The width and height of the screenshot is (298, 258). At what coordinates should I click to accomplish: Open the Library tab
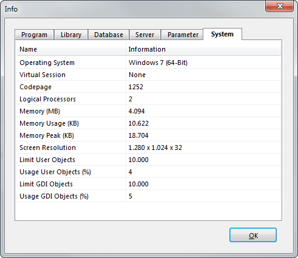(x=71, y=35)
